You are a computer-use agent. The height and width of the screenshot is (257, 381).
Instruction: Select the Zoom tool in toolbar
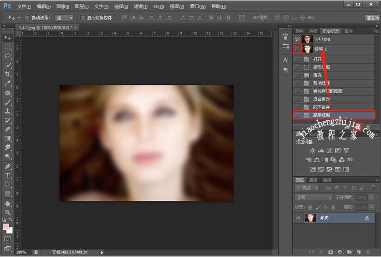pyautogui.click(x=8, y=212)
